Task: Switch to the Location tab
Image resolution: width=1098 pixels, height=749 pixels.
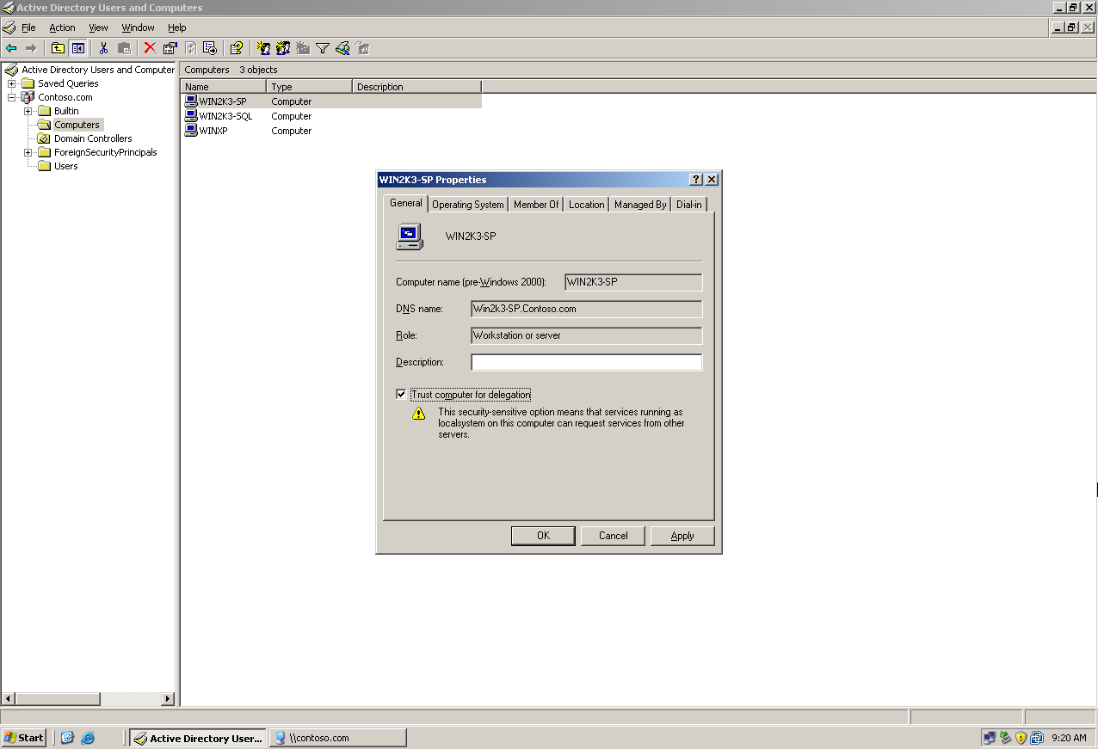Action: 586,205
